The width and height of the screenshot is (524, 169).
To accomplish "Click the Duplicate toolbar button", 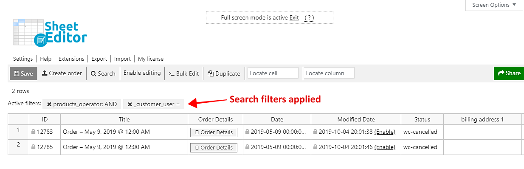I will coord(224,73).
